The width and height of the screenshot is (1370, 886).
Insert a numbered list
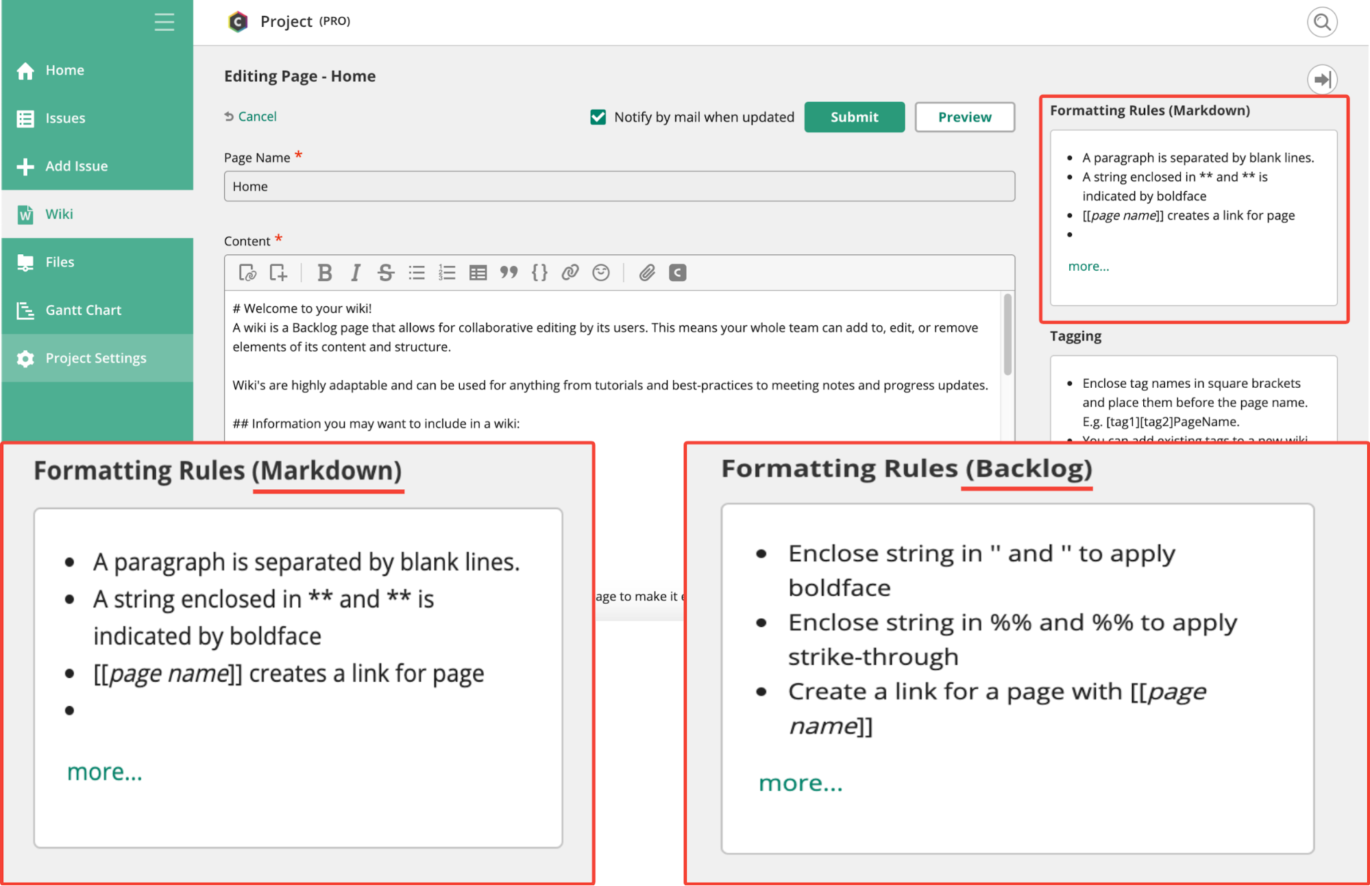(x=447, y=273)
